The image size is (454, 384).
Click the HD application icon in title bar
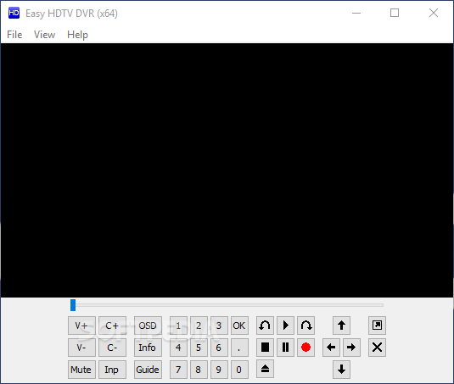click(x=14, y=13)
